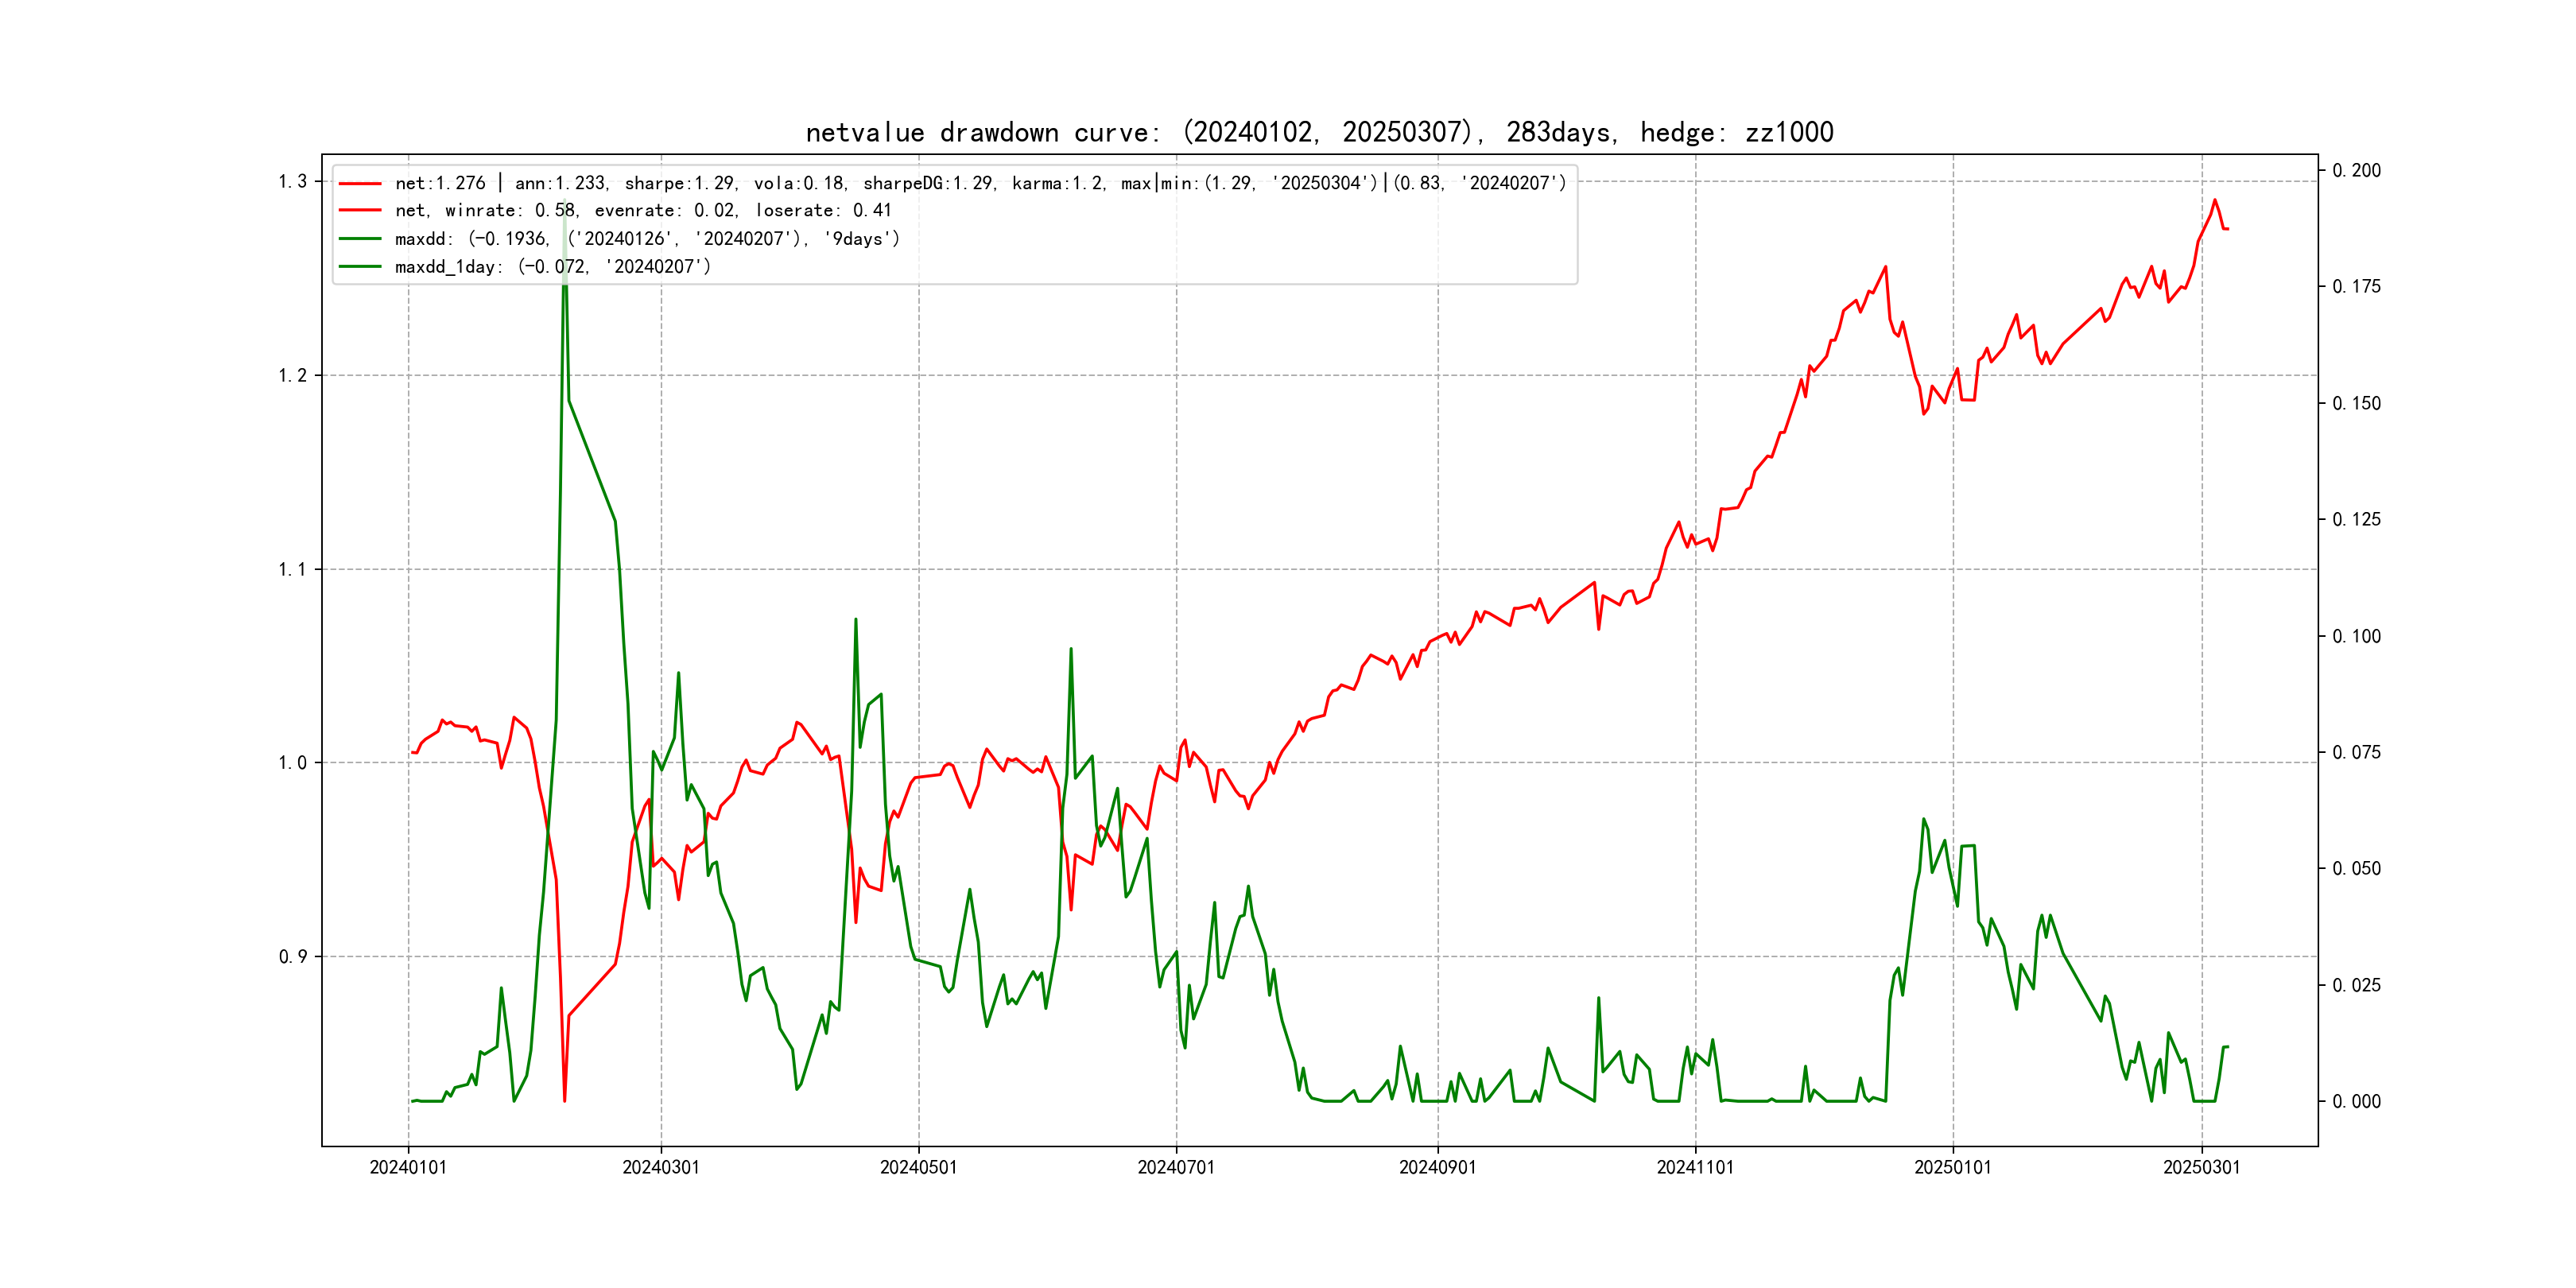
Task: Click the 20241101 x-axis date label
Action: pyautogui.click(x=1695, y=1168)
